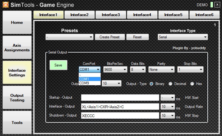The width and height of the screenshot is (222, 136).
Task: Open Output Testing section
Action: [x=17, y=98]
